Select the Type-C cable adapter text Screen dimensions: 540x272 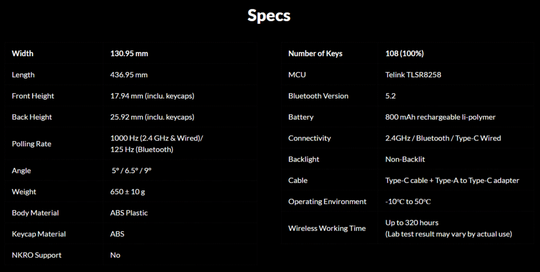(x=452, y=180)
